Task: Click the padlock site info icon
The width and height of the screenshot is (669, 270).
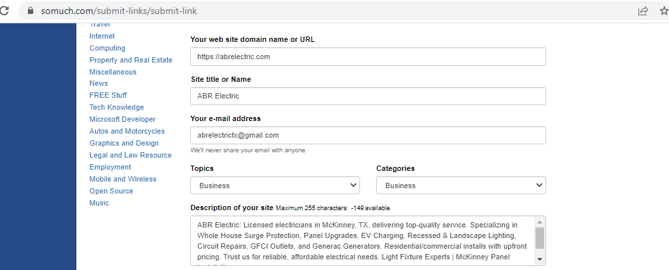Action: point(30,11)
